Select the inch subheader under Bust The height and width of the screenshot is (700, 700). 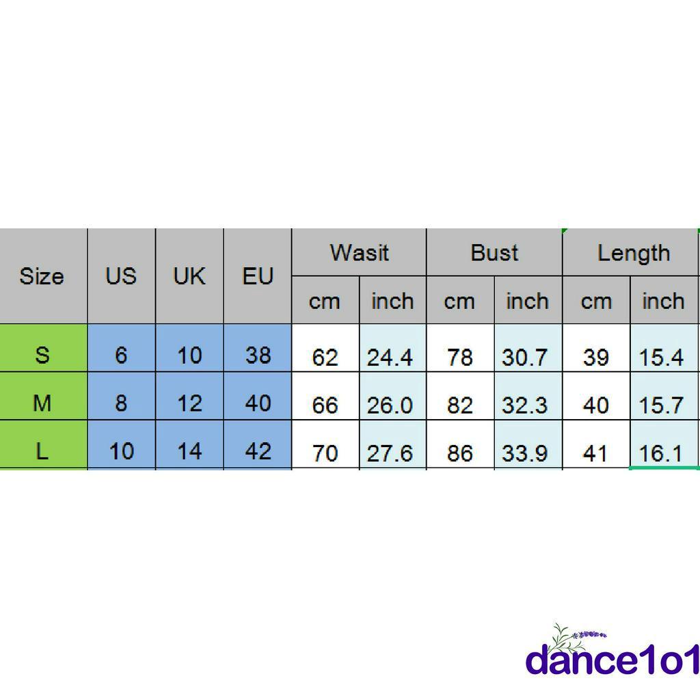(527, 301)
